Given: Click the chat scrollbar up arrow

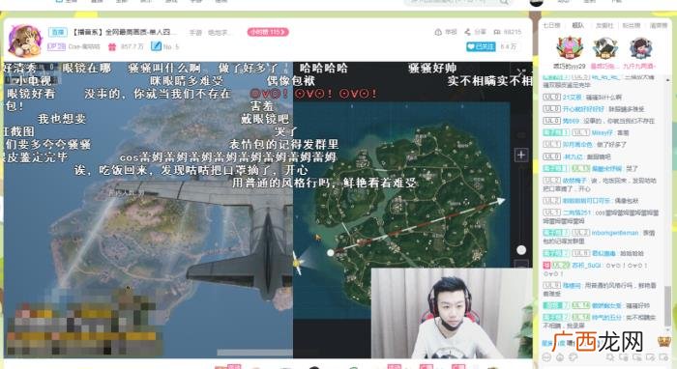Looking at the screenshot, I should 668,80.
